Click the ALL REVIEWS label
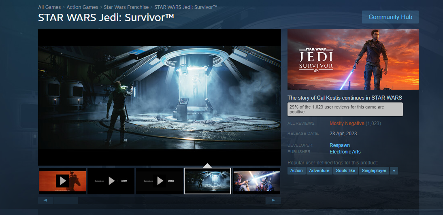The width and height of the screenshot is (443, 215). (x=301, y=123)
